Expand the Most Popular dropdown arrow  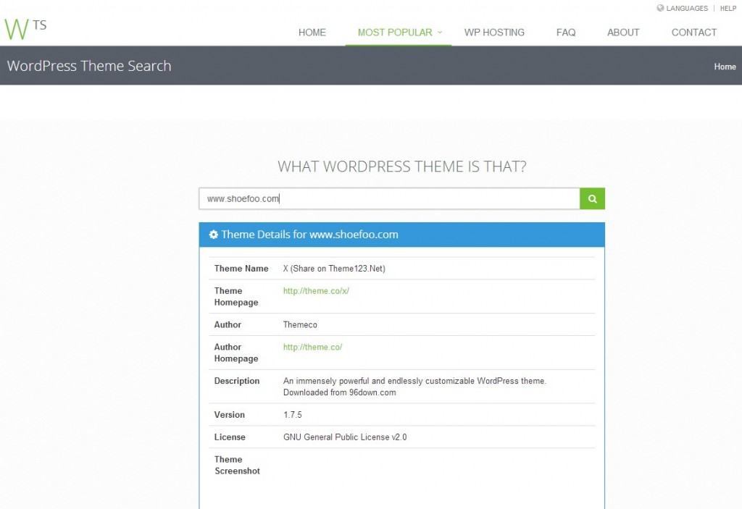[440, 32]
